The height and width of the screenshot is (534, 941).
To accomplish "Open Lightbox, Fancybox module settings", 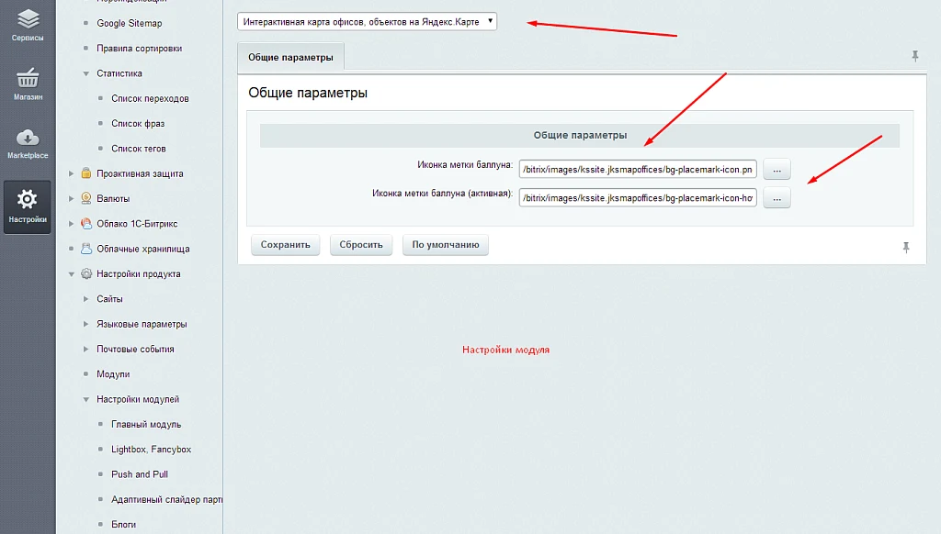I will [152, 450].
